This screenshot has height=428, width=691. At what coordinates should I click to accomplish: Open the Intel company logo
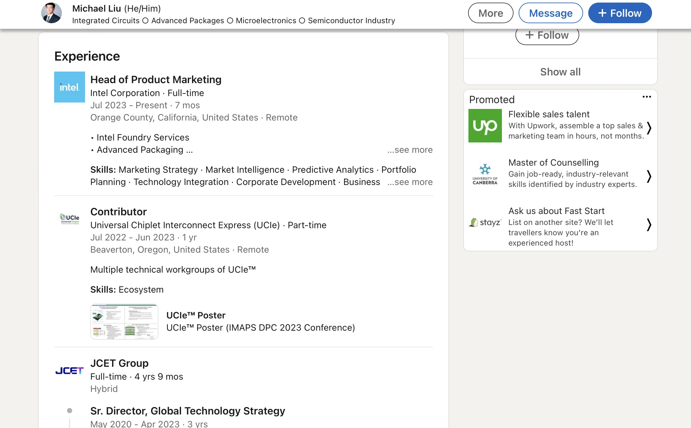pyautogui.click(x=70, y=87)
